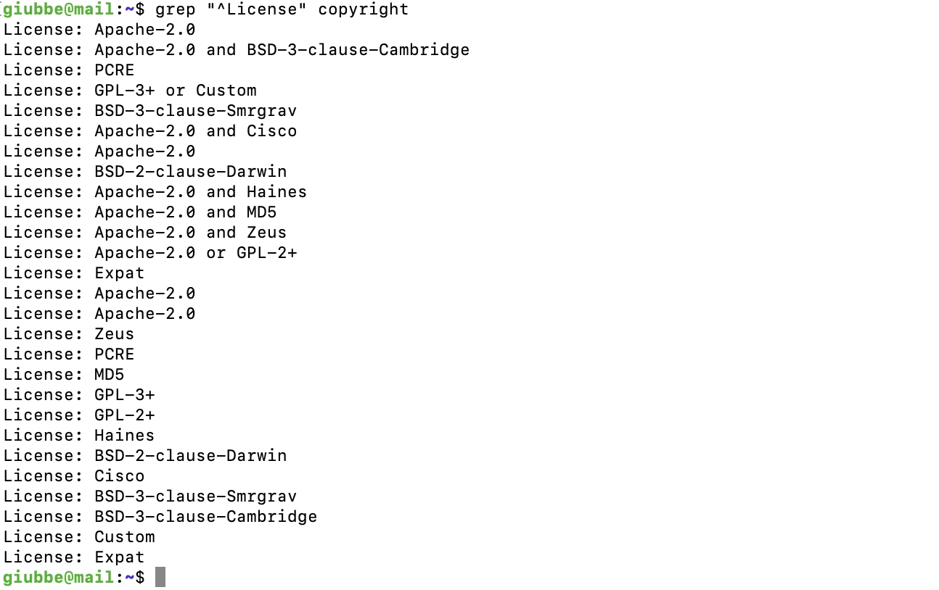Click the standalone 'License: GPL-3+' line
The image size is (939, 590).
pos(79,395)
